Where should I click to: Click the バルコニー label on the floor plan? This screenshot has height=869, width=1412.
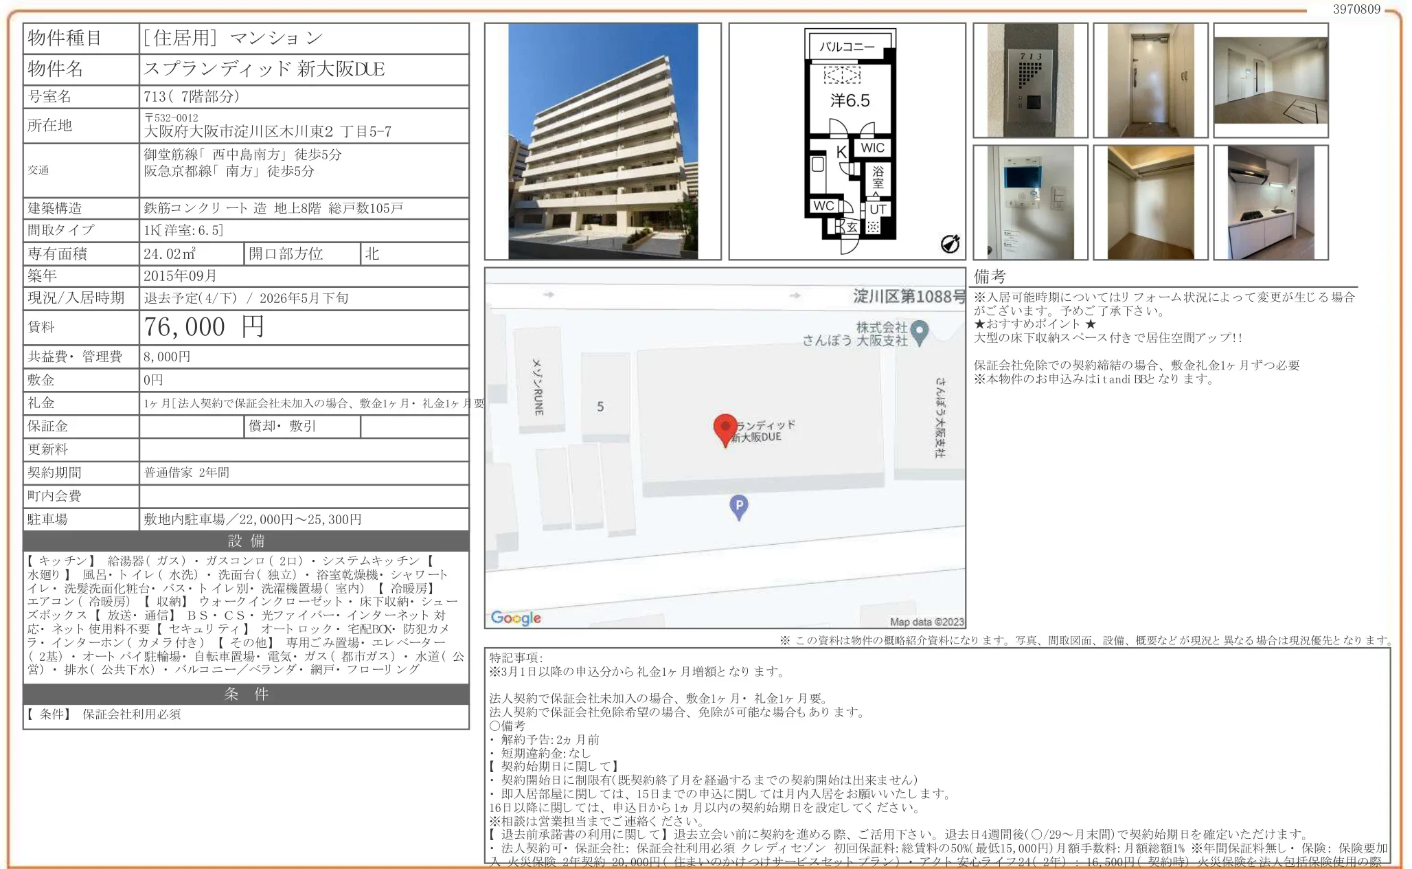(847, 46)
